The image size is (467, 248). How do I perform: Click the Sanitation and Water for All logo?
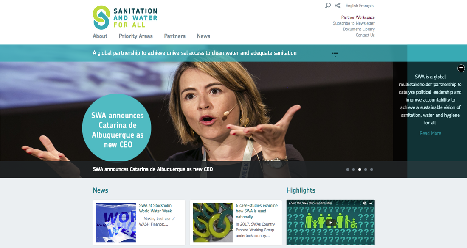125,17
